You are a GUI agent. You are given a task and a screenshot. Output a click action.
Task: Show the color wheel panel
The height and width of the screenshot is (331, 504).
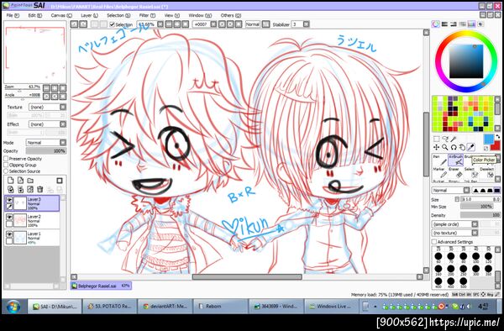(x=436, y=24)
